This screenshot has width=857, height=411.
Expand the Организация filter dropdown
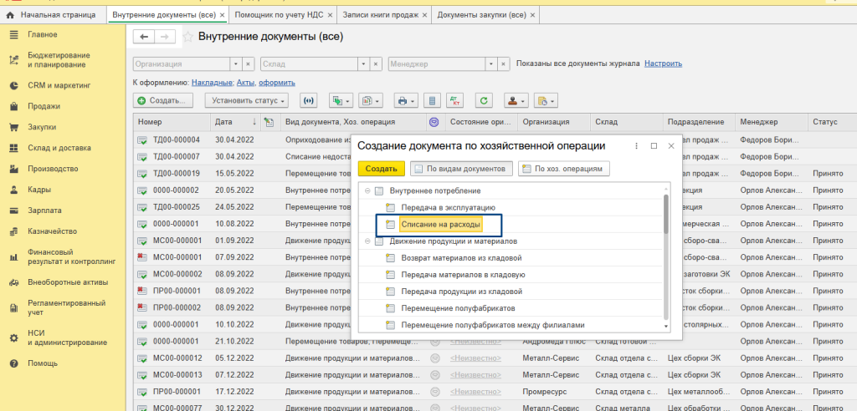coord(235,63)
